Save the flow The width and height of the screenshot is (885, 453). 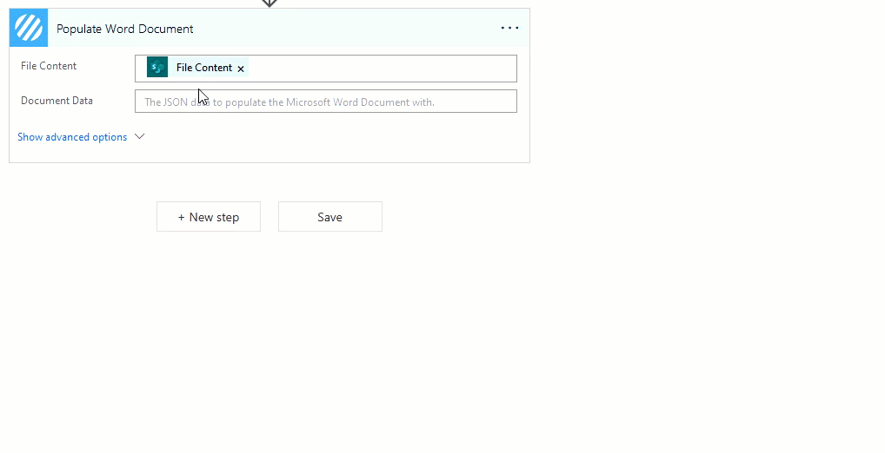330,217
